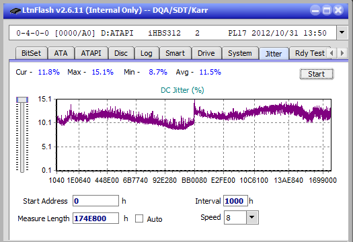Viewport: 353px width, 242px height.
Task: Go to the Disc tab
Action: (121, 53)
